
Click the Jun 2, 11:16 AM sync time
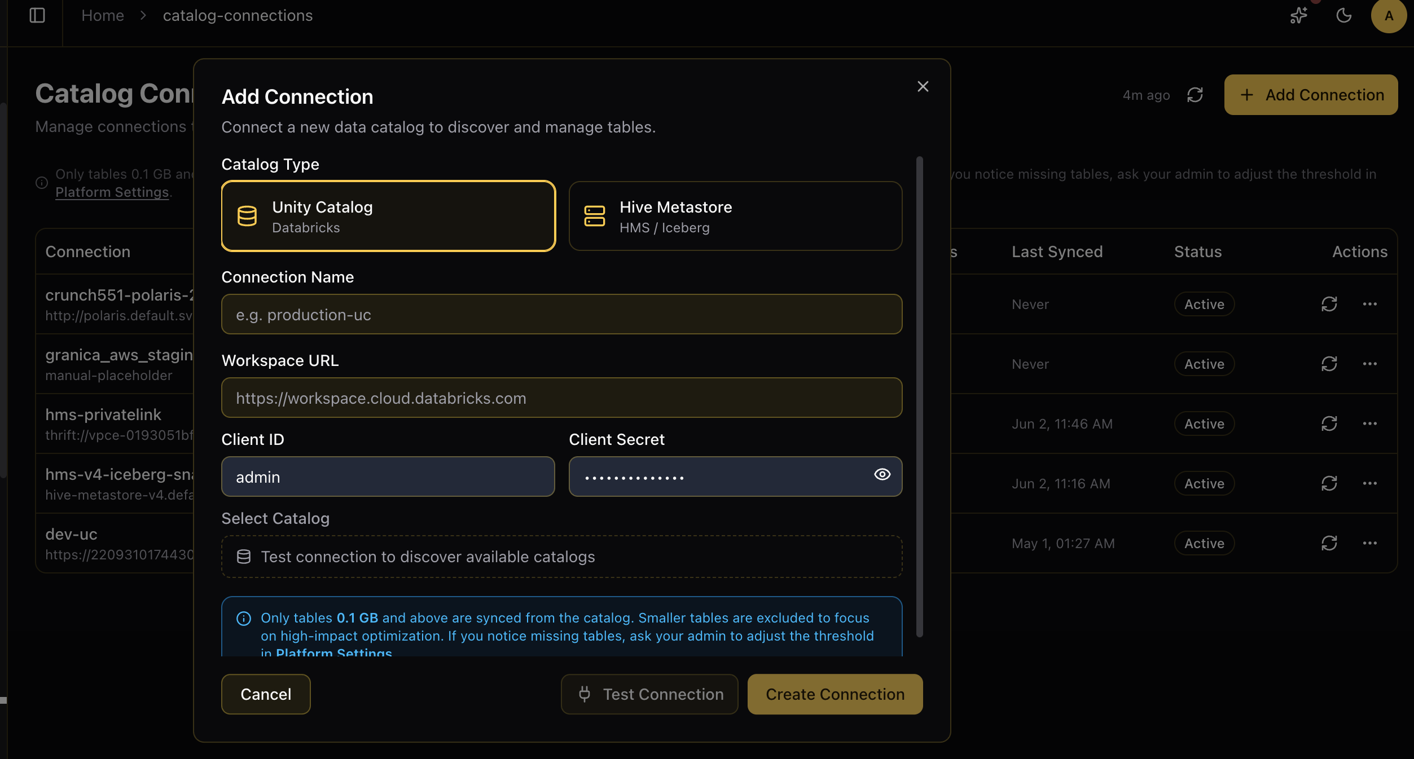(1061, 483)
